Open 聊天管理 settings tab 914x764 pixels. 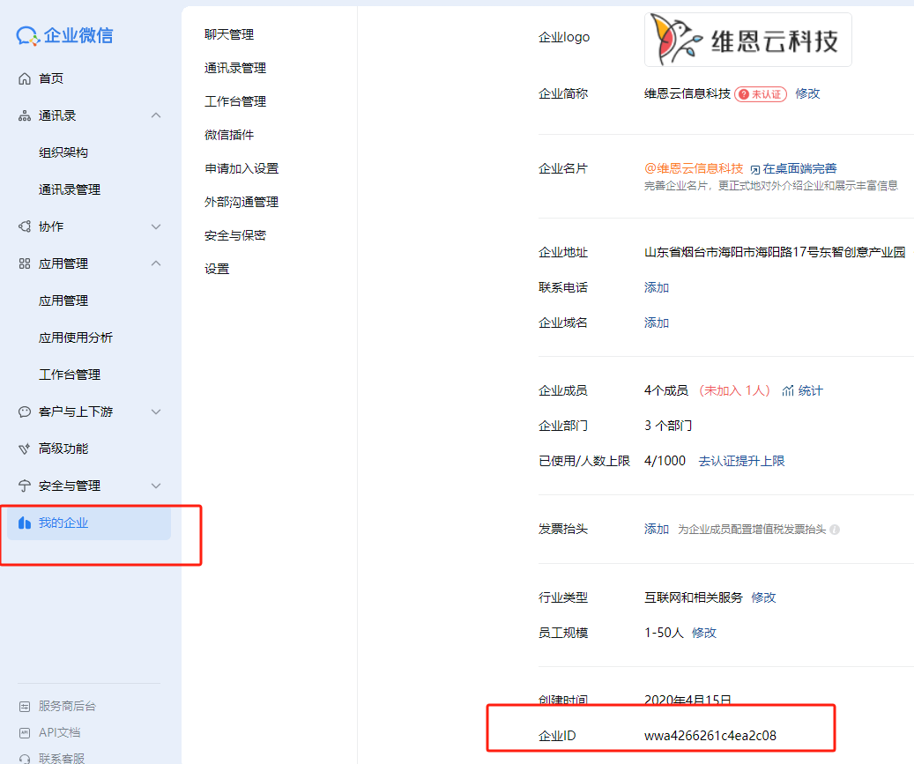tap(229, 34)
